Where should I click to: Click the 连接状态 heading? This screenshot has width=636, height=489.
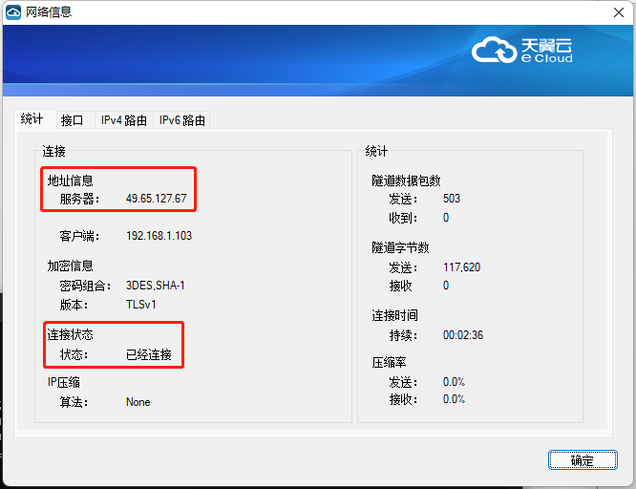pyautogui.click(x=70, y=335)
